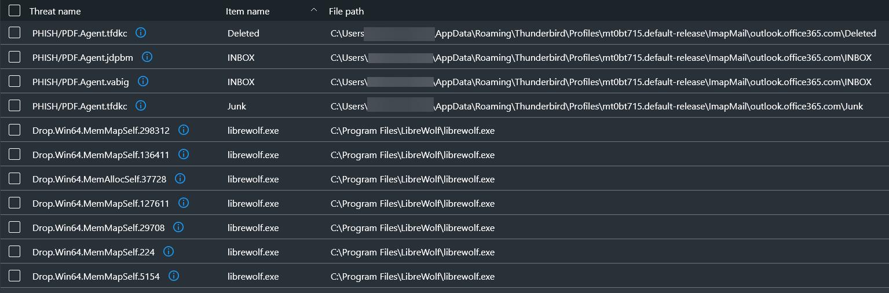
Task: Click info icon beside Drop.Win64.MemMapSelf.127611
Action: [184, 203]
